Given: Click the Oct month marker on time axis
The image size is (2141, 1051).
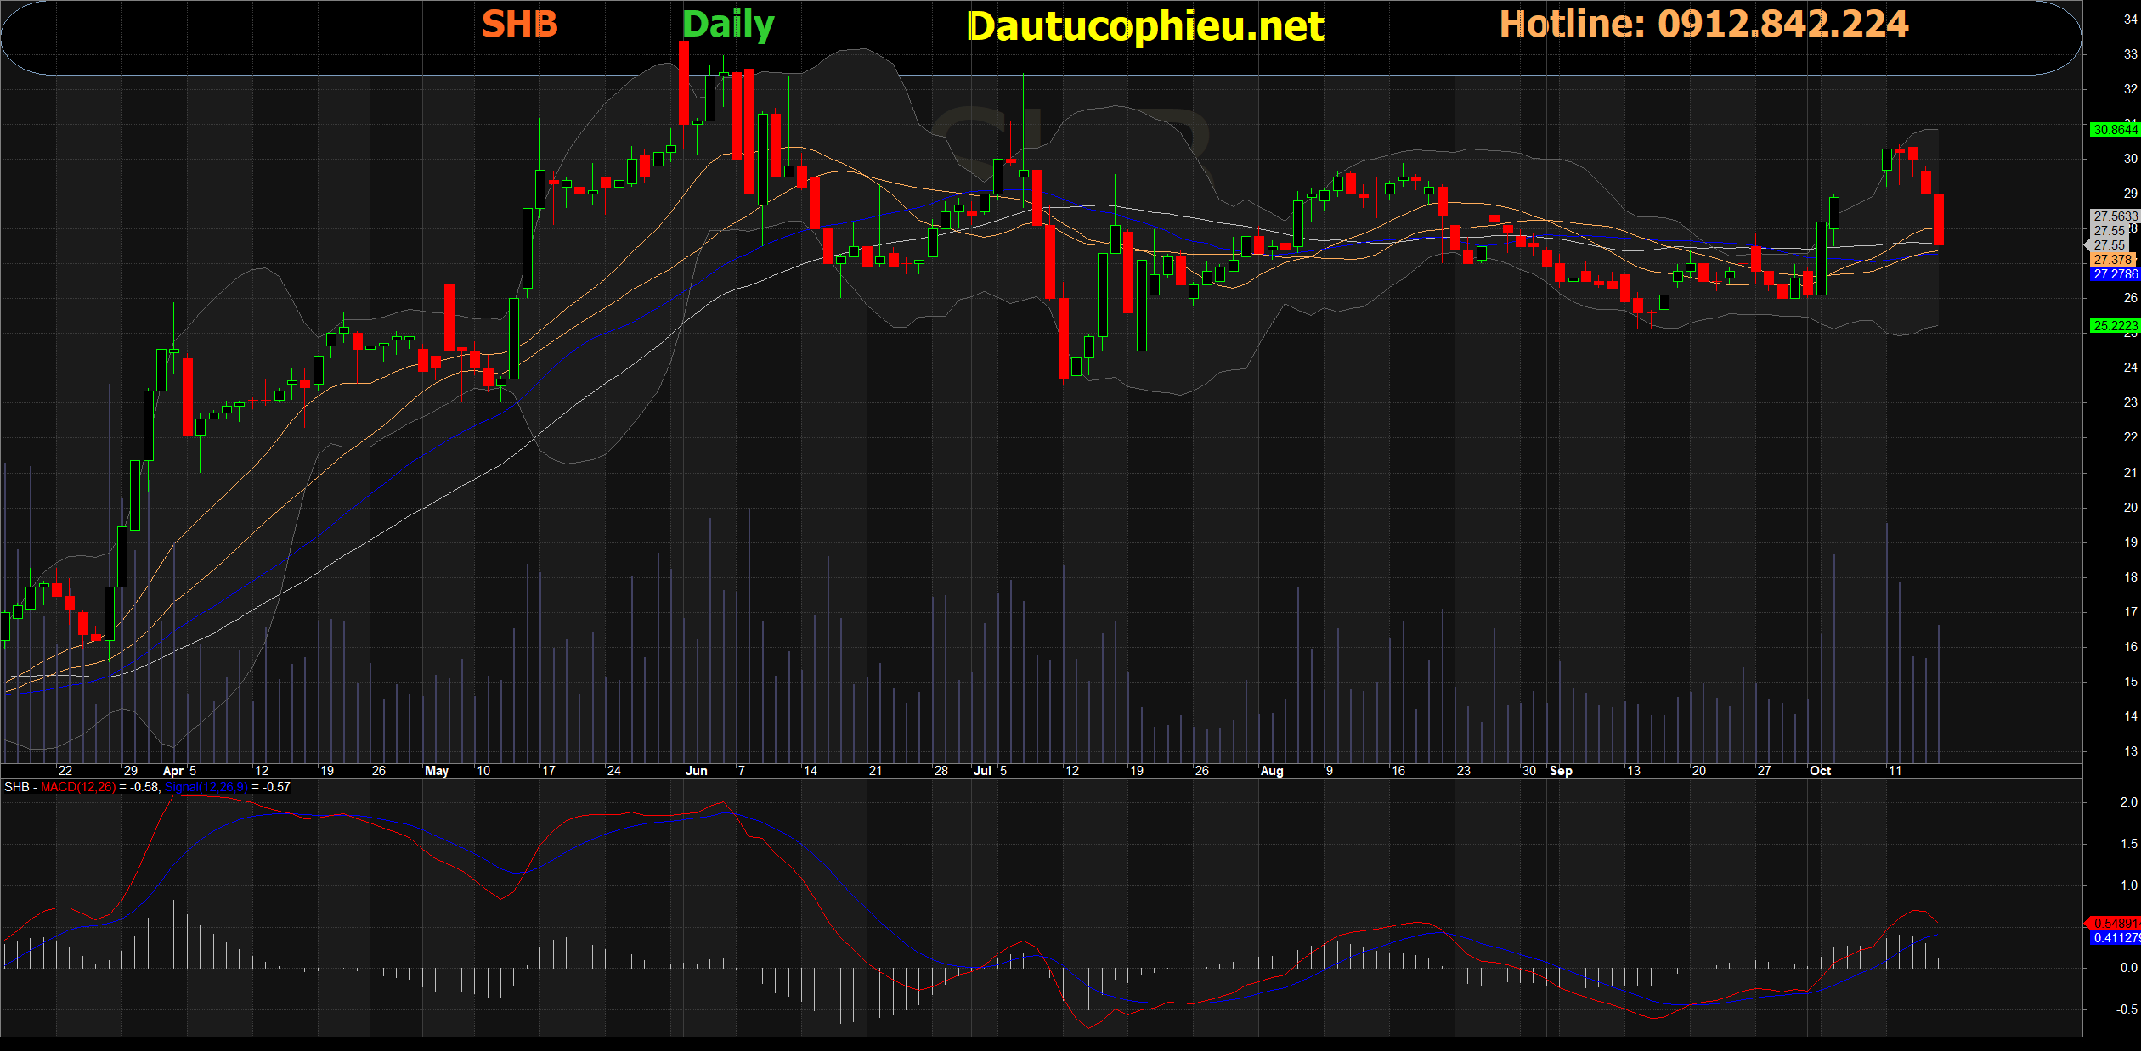Looking at the screenshot, I should [1820, 771].
